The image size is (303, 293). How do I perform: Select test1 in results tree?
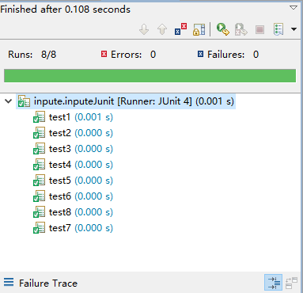(73, 117)
